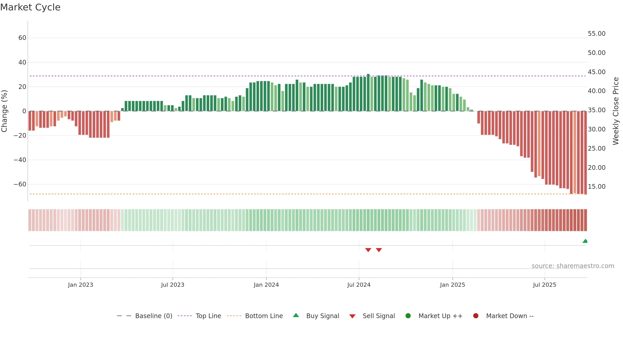
Task: Select the first sell signal marker near Jul 2024
Action: [368, 250]
